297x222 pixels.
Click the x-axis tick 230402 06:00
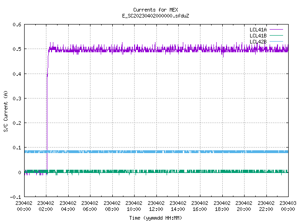click(x=90, y=206)
